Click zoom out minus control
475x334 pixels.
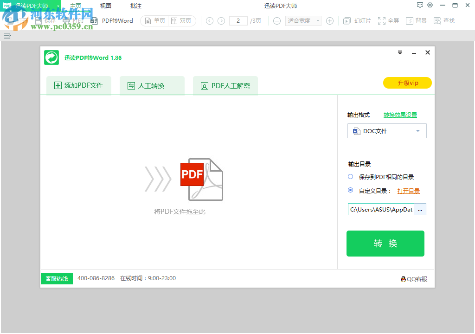point(276,20)
